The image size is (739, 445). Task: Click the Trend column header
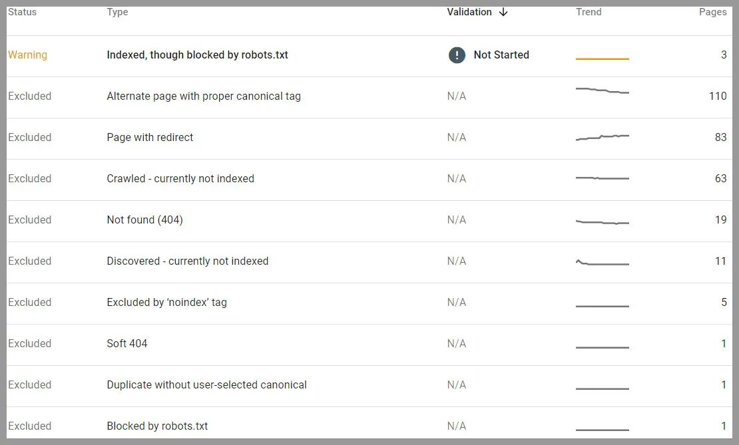589,12
